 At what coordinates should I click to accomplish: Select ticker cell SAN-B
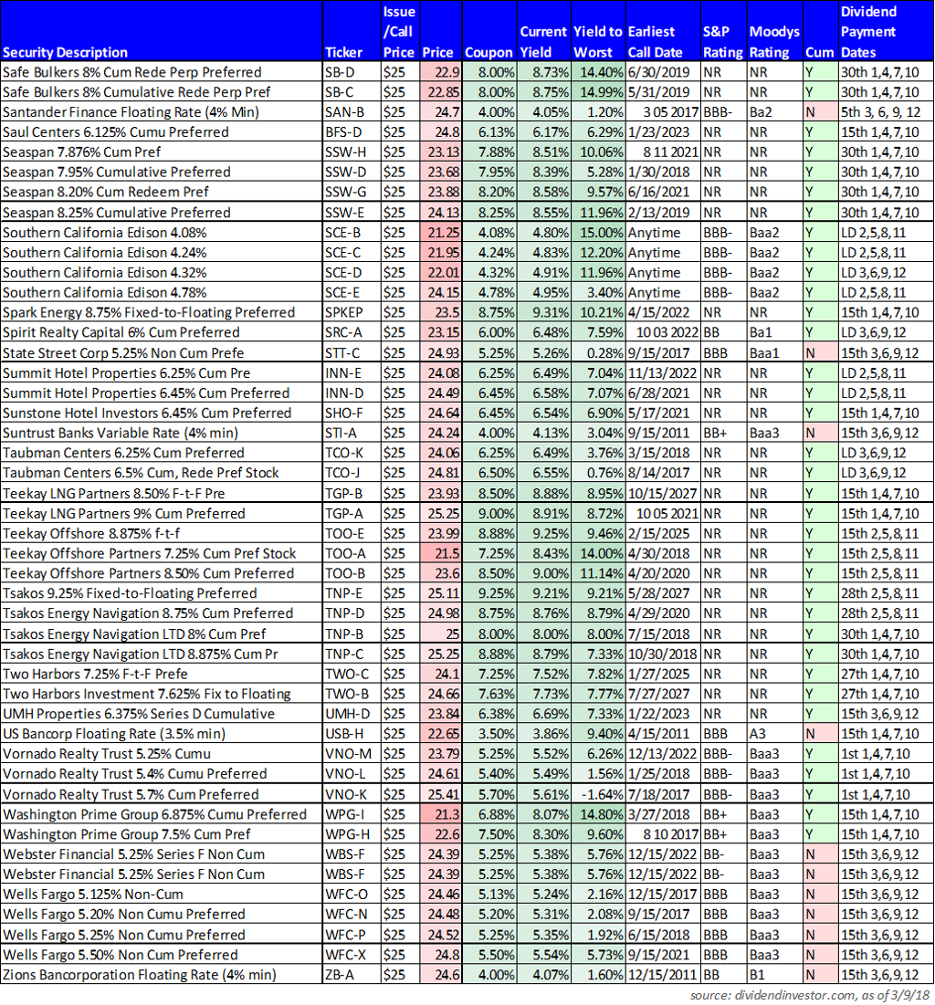(352, 112)
